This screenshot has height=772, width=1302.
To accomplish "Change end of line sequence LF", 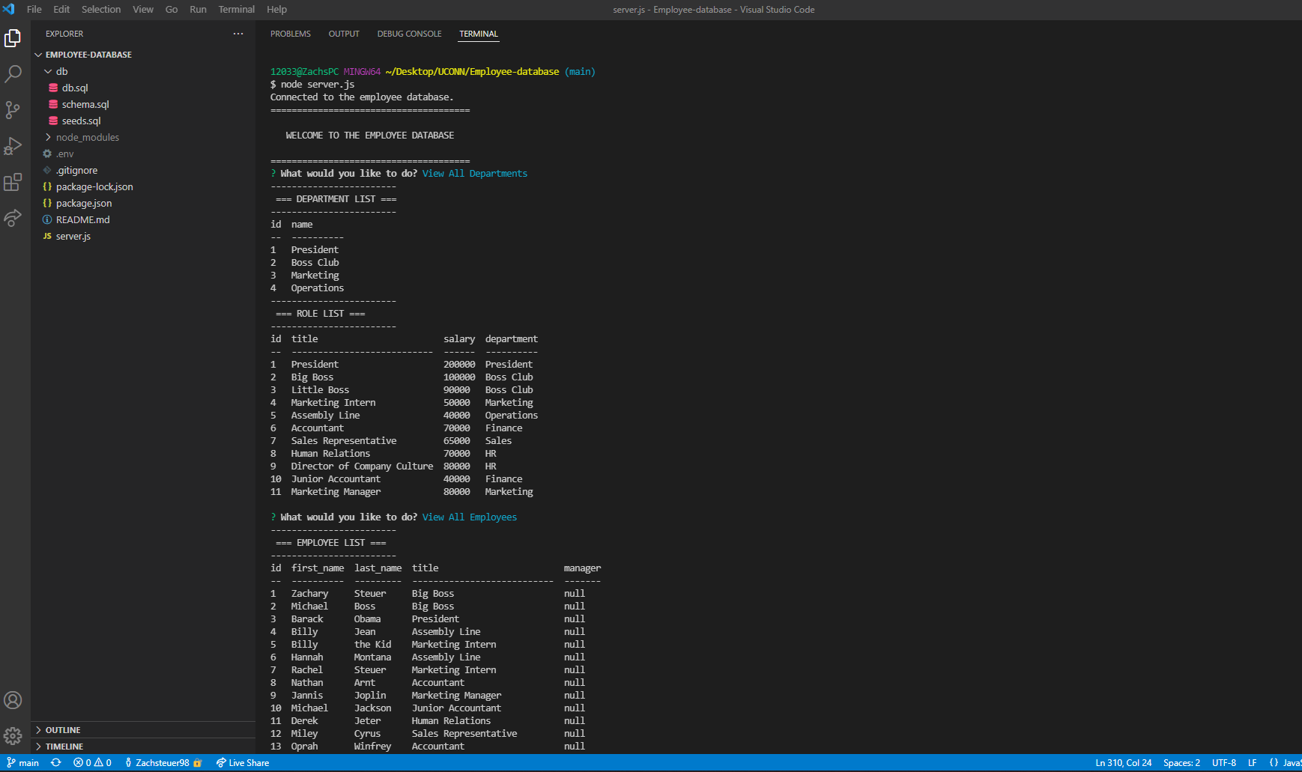I will point(1253,763).
